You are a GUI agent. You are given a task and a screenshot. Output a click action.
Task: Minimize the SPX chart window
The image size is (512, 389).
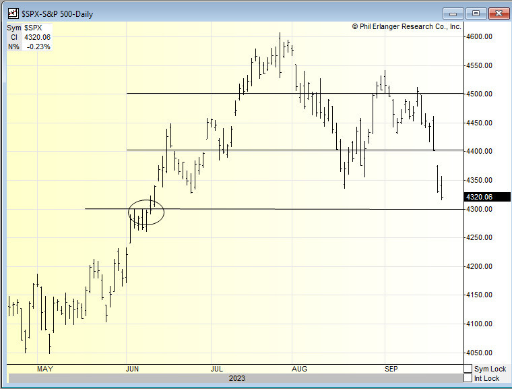coord(453,13)
